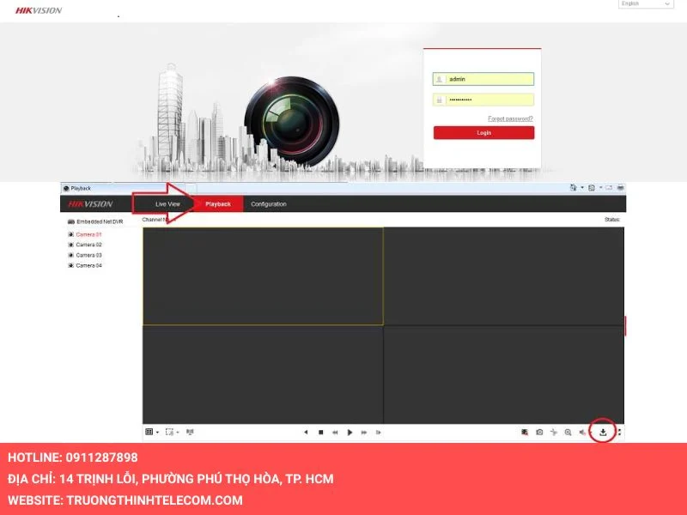The height and width of the screenshot is (515, 687).
Task: Focus the admin username field
Action: [x=483, y=79]
